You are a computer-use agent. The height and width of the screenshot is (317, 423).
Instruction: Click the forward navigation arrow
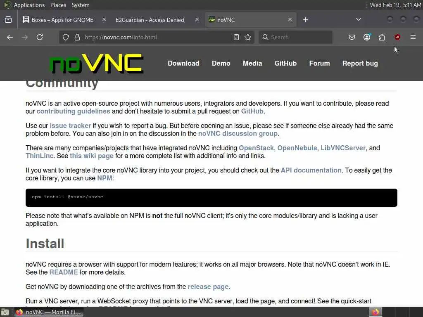click(x=25, y=37)
